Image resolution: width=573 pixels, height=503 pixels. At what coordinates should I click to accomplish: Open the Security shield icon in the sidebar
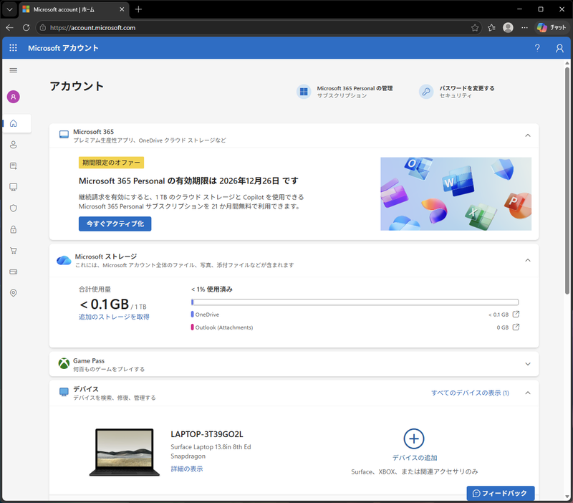coord(13,209)
